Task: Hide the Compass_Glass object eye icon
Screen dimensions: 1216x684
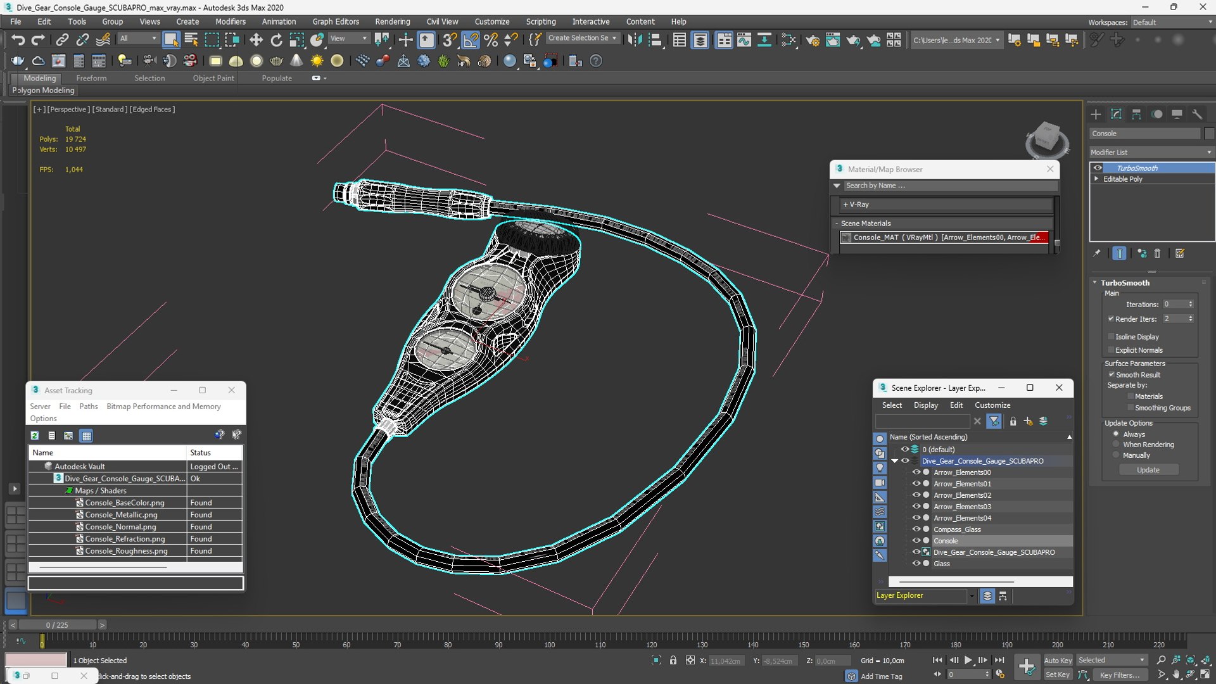Action: click(916, 529)
